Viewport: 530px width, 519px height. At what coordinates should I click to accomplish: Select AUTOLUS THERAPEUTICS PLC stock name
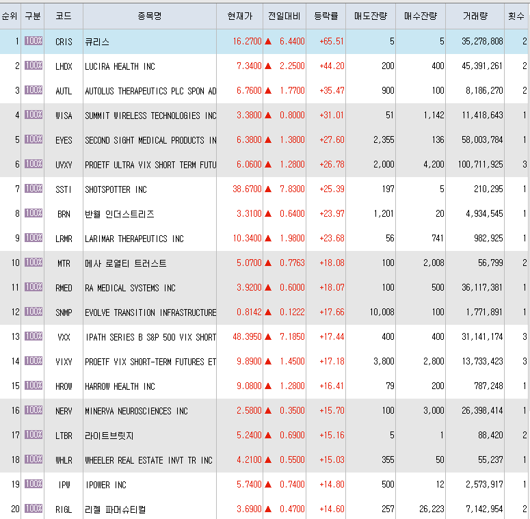[150, 91]
